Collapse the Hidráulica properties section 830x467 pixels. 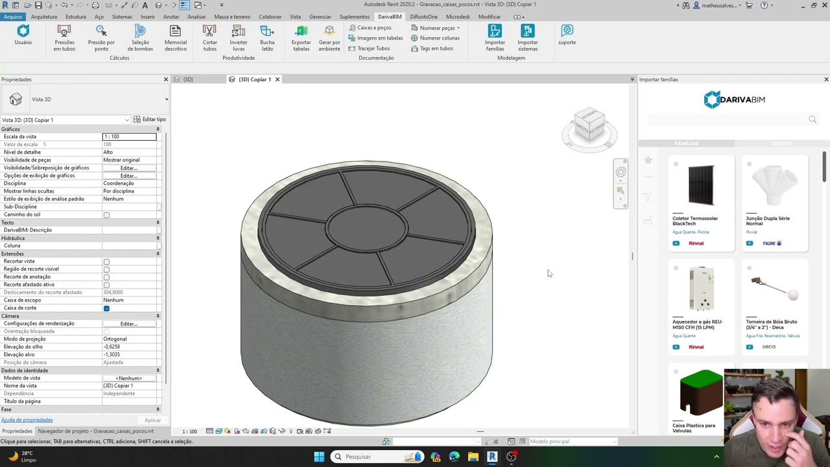click(x=158, y=238)
